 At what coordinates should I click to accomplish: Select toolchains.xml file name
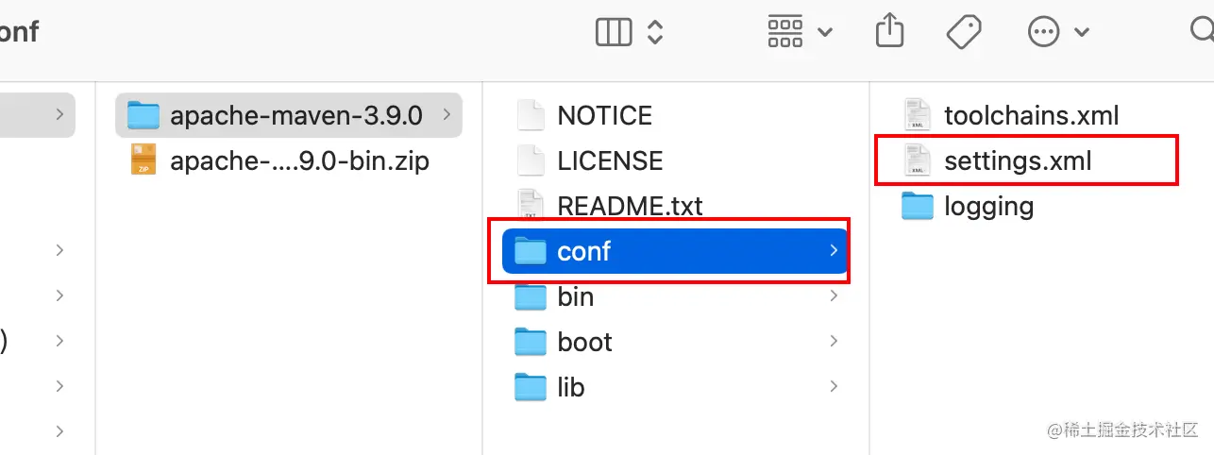click(x=1032, y=116)
